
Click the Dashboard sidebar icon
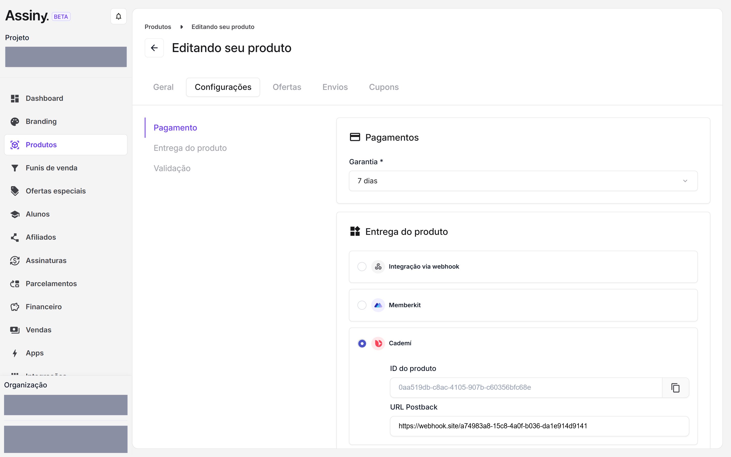pyautogui.click(x=15, y=99)
